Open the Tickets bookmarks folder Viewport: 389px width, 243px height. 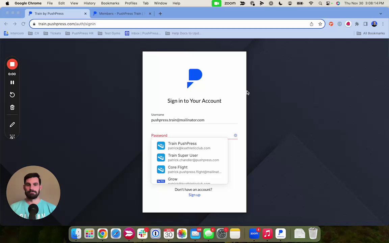(x=52, y=33)
